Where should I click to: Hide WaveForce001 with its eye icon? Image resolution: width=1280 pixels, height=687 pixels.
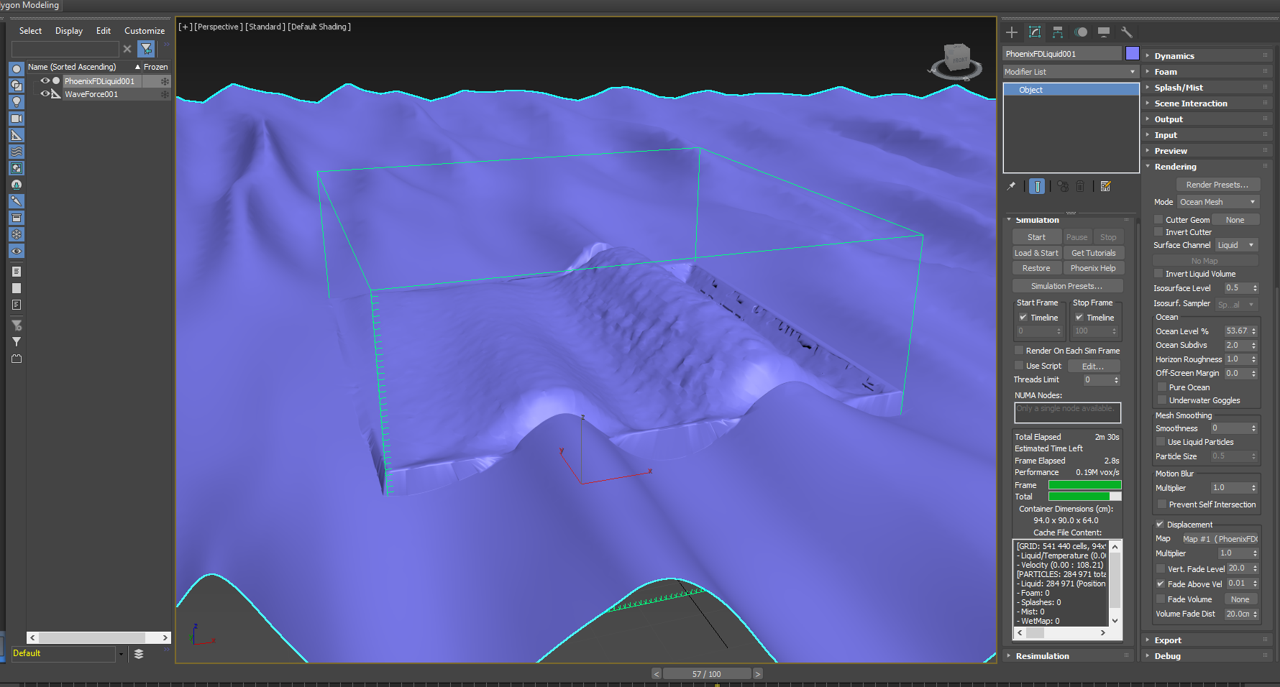click(x=45, y=94)
